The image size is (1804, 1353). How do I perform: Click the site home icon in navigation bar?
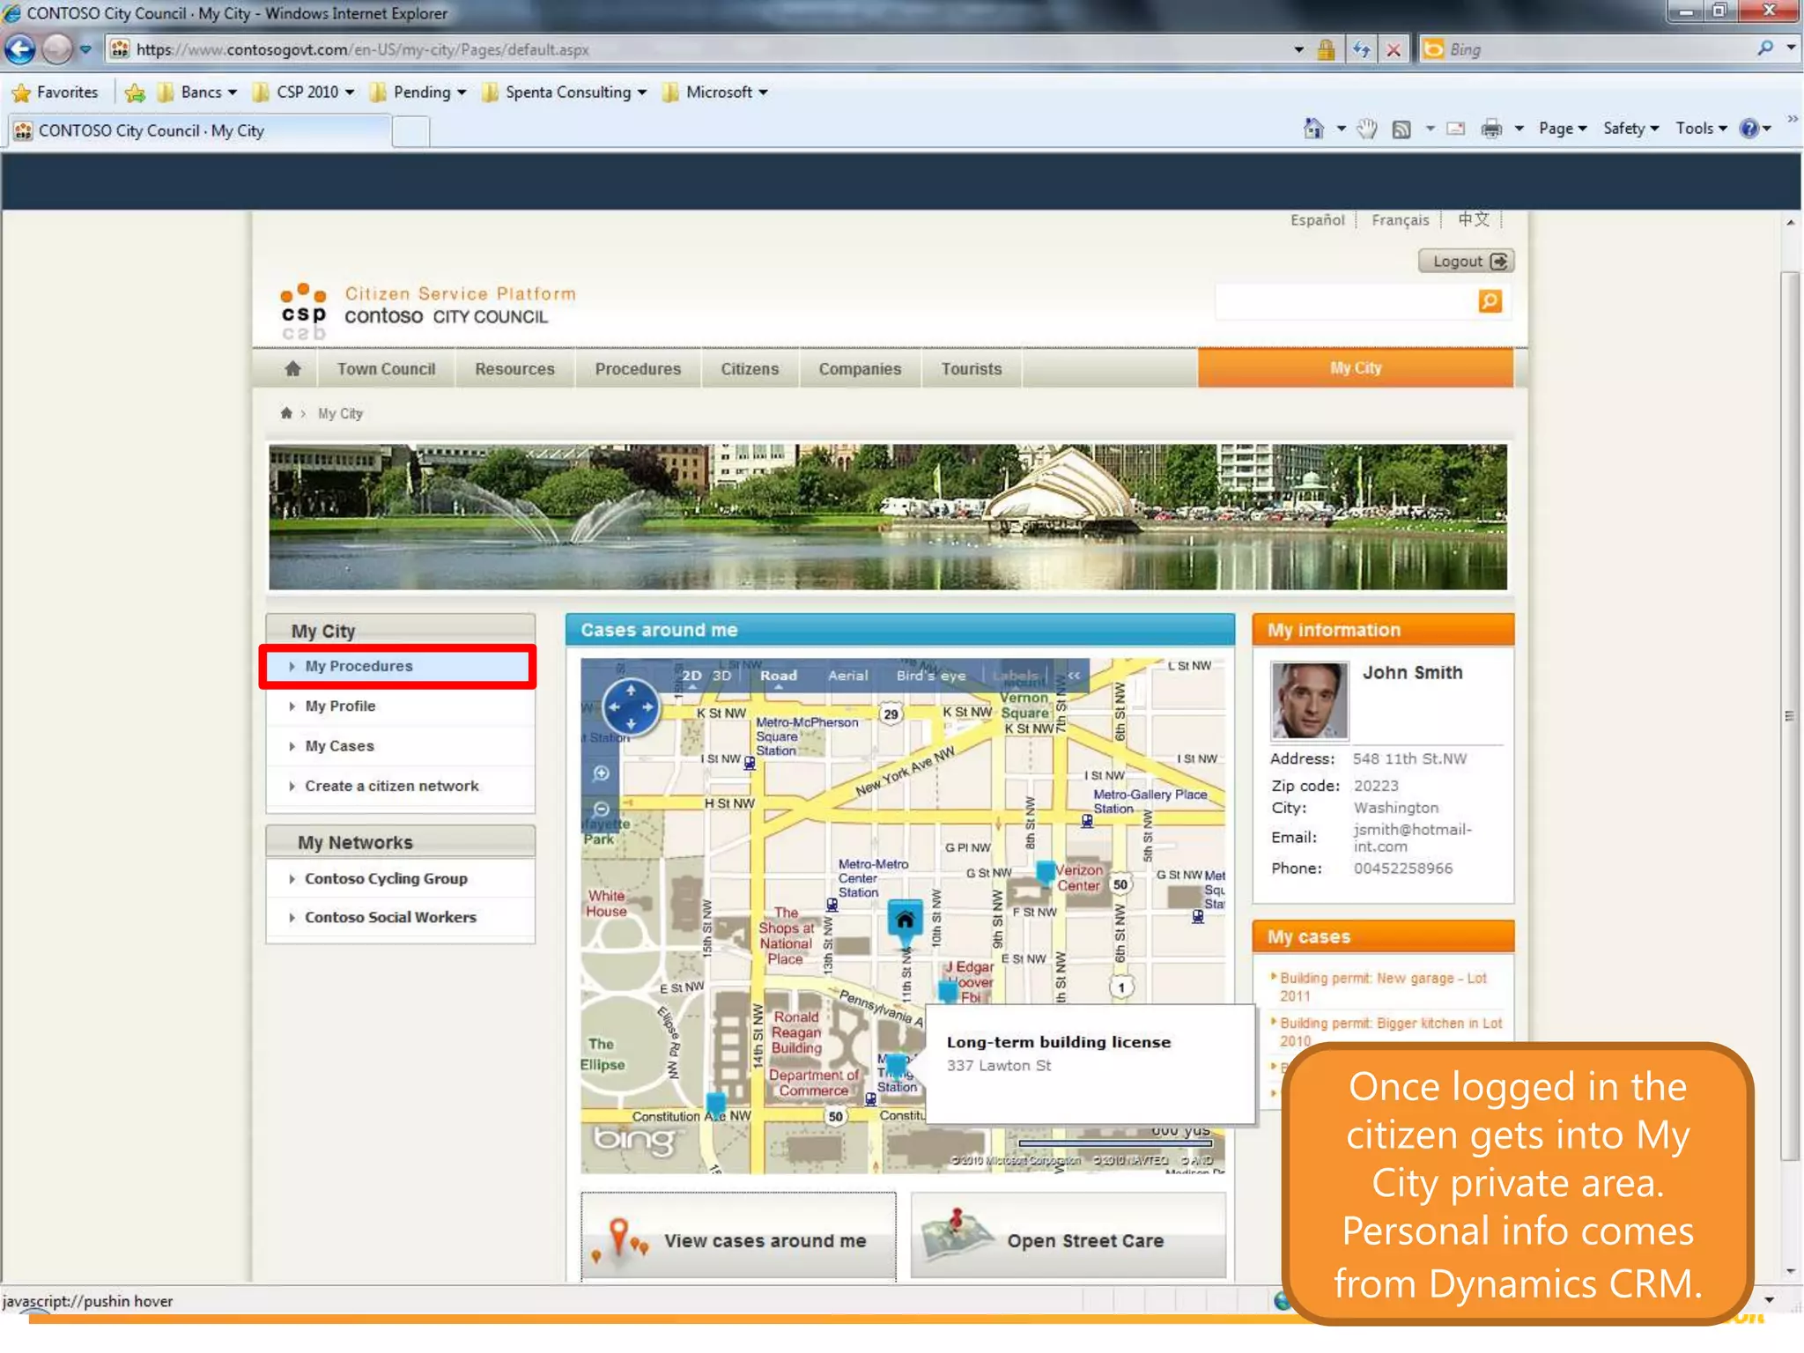[292, 369]
